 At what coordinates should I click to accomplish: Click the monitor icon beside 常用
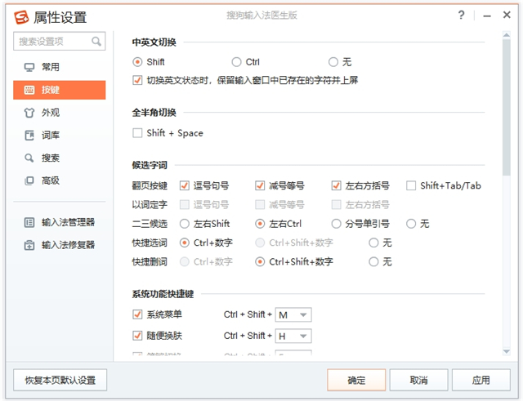[29, 67]
